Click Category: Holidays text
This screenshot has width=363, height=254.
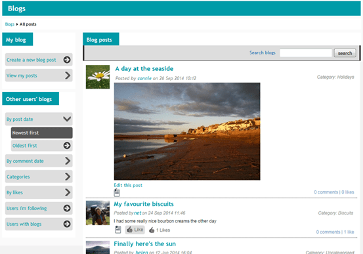pos(335,77)
